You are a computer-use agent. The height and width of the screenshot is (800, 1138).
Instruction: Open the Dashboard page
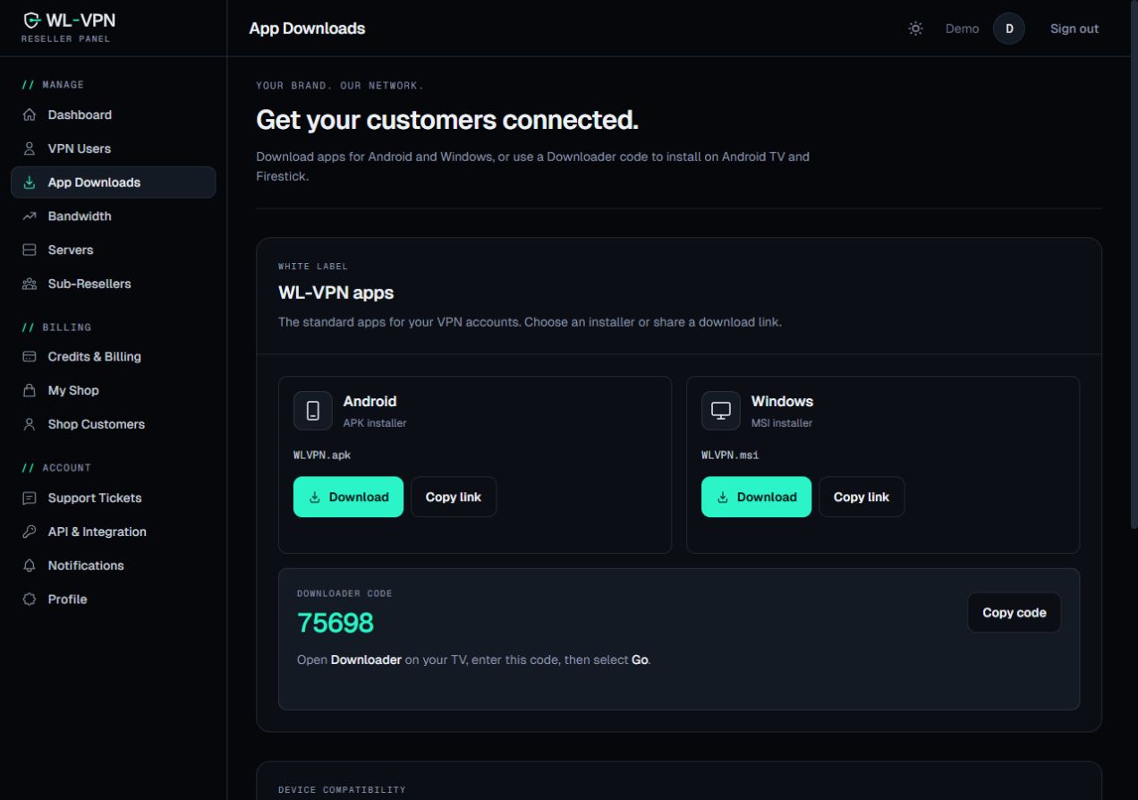point(113,115)
